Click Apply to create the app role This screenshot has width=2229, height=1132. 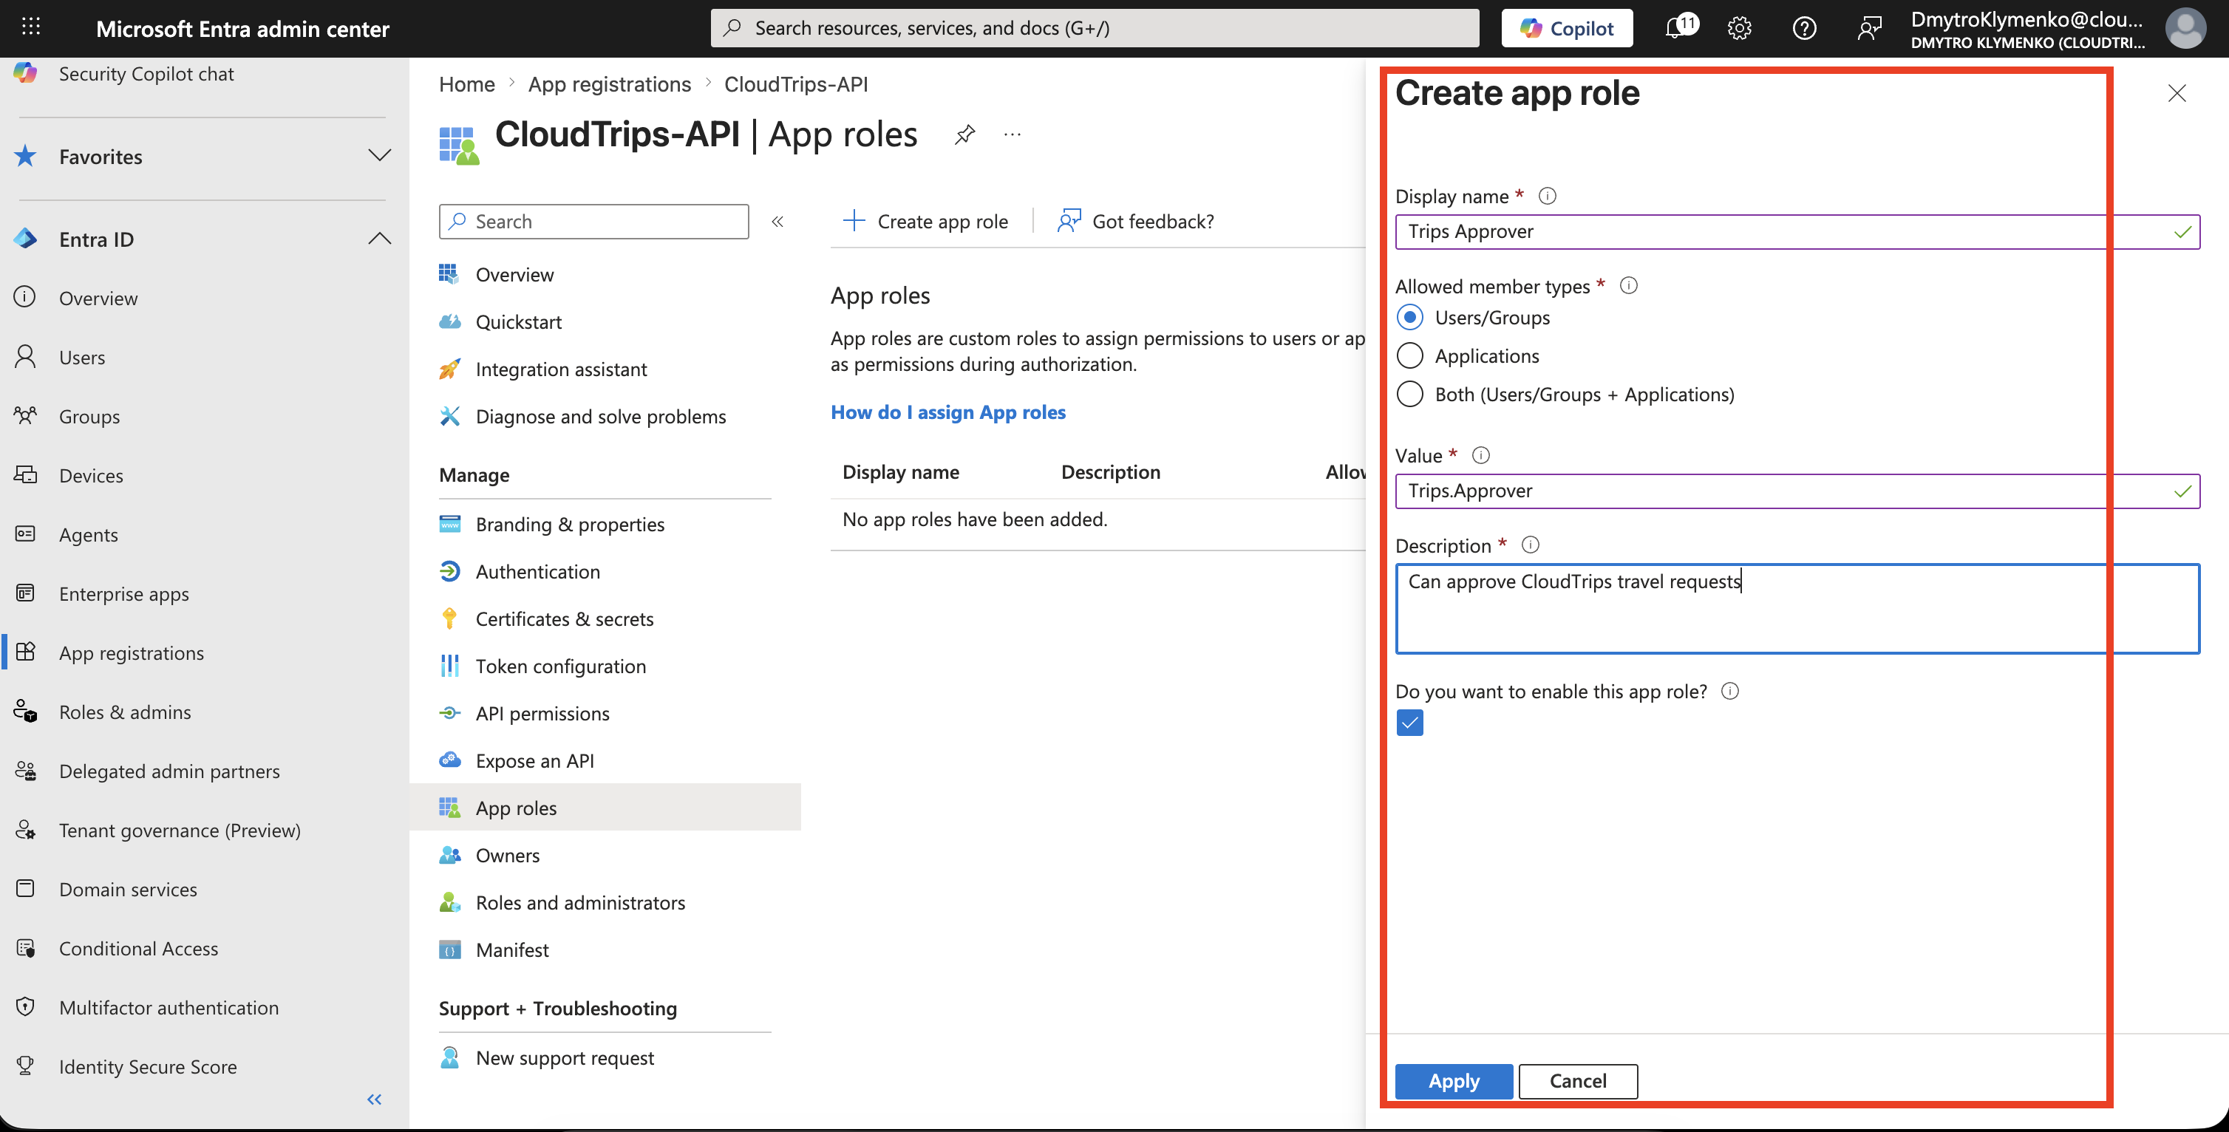(1454, 1081)
